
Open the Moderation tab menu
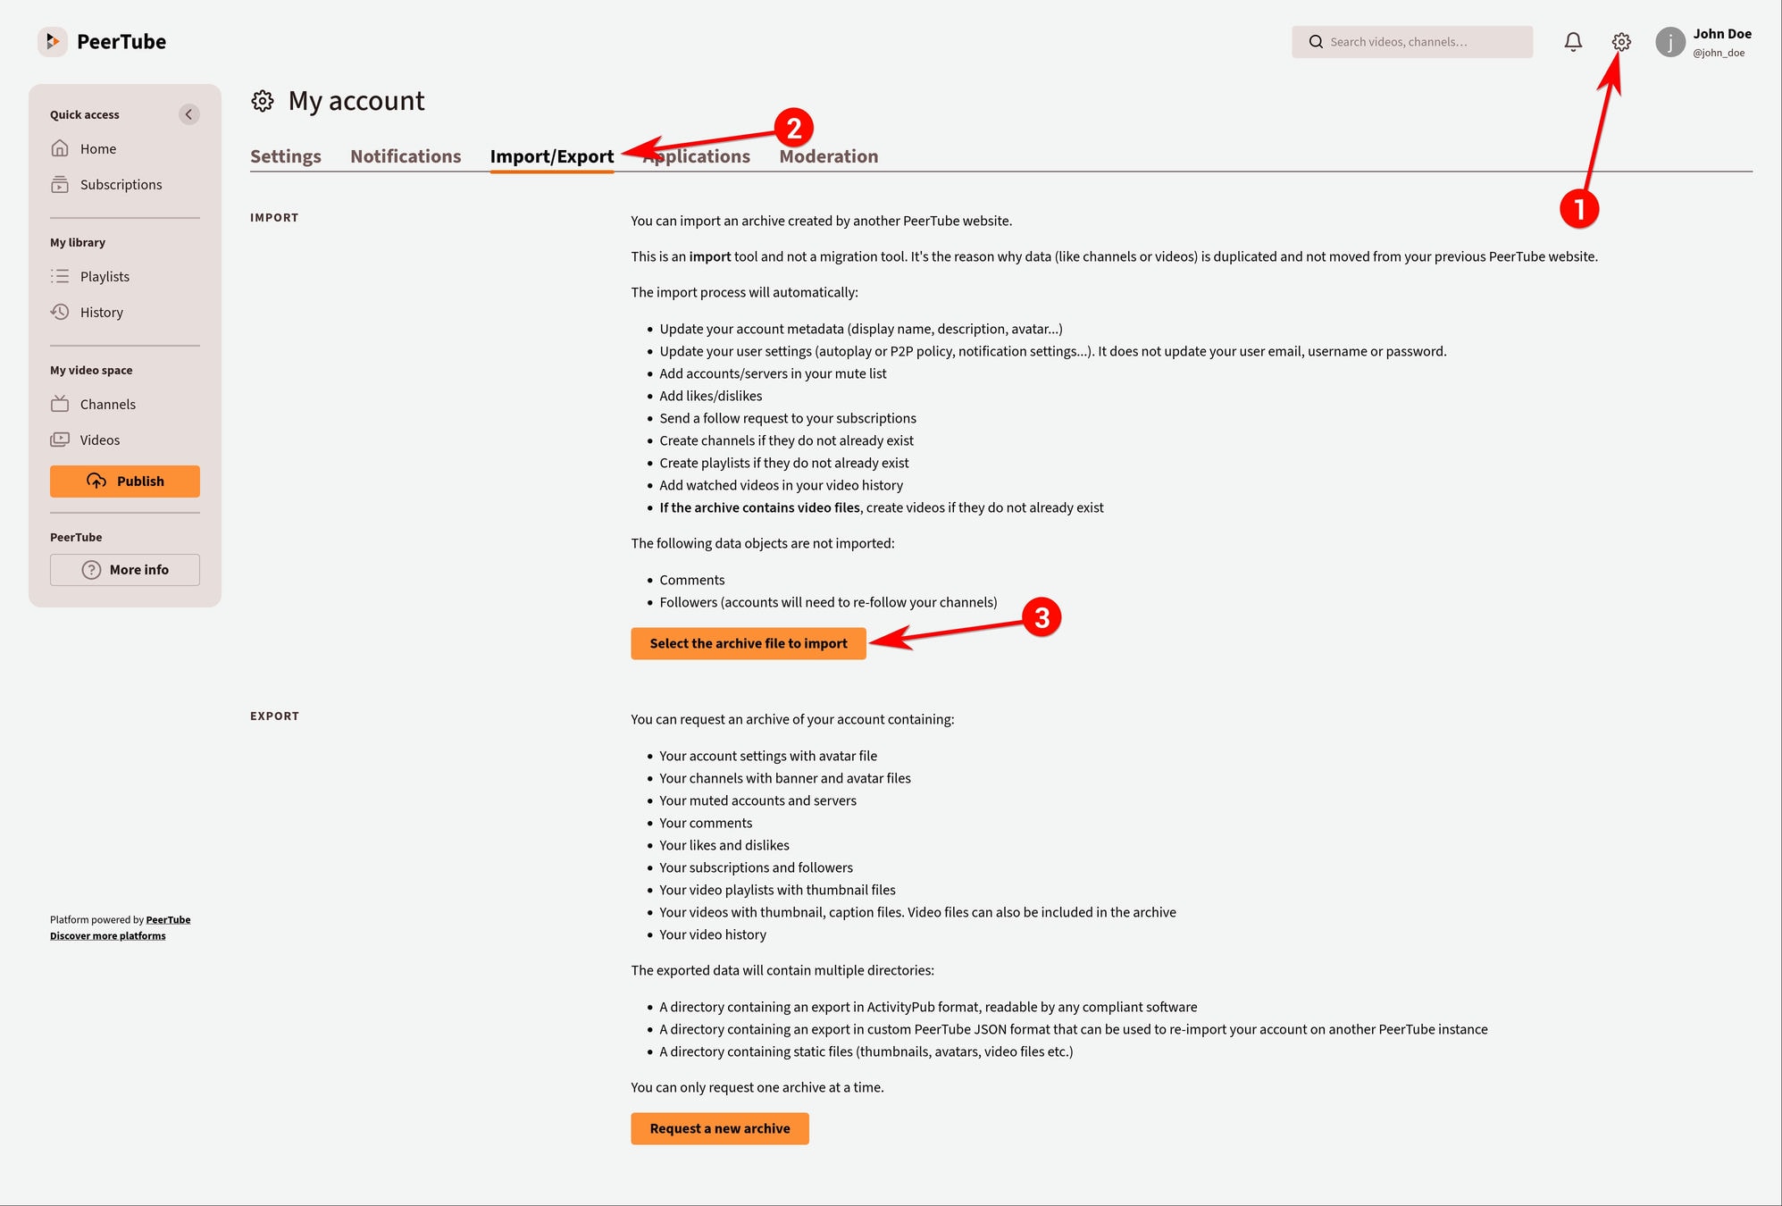coord(828,155)
